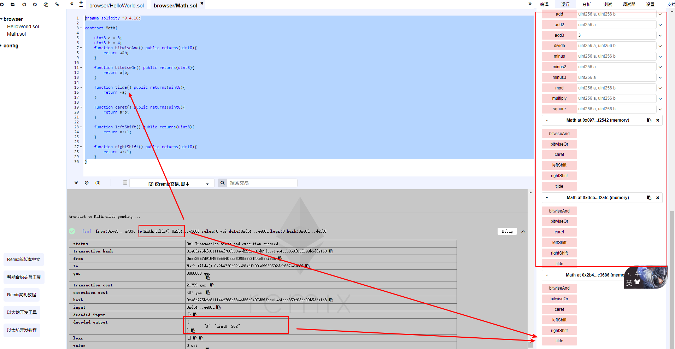Copy the decoded input value

[x=195, y=314]
